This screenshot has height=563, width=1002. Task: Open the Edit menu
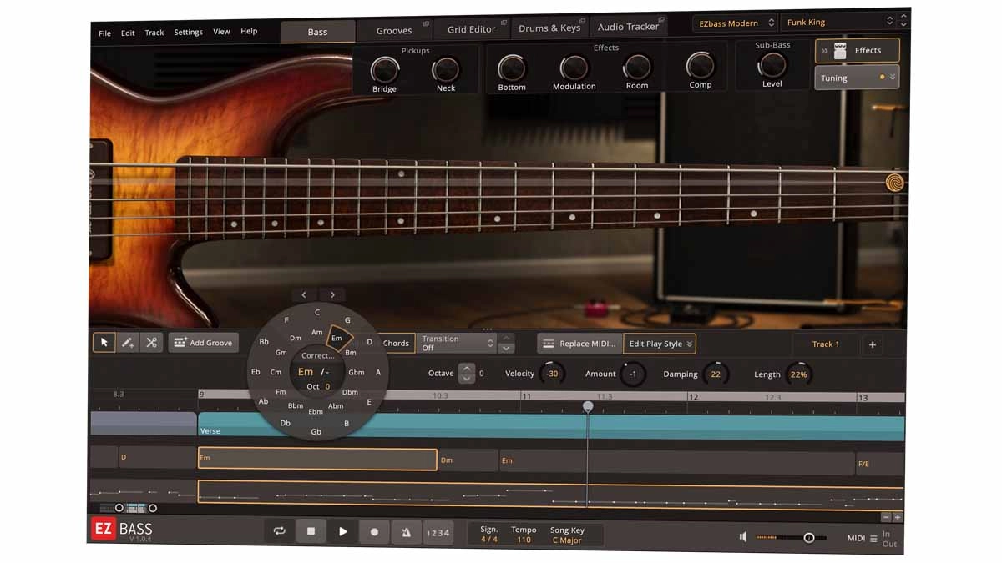pyautogui.click(x=128, y=33)
